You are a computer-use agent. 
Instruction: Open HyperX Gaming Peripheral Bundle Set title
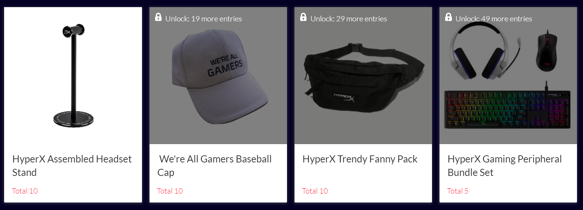[504, 165]
